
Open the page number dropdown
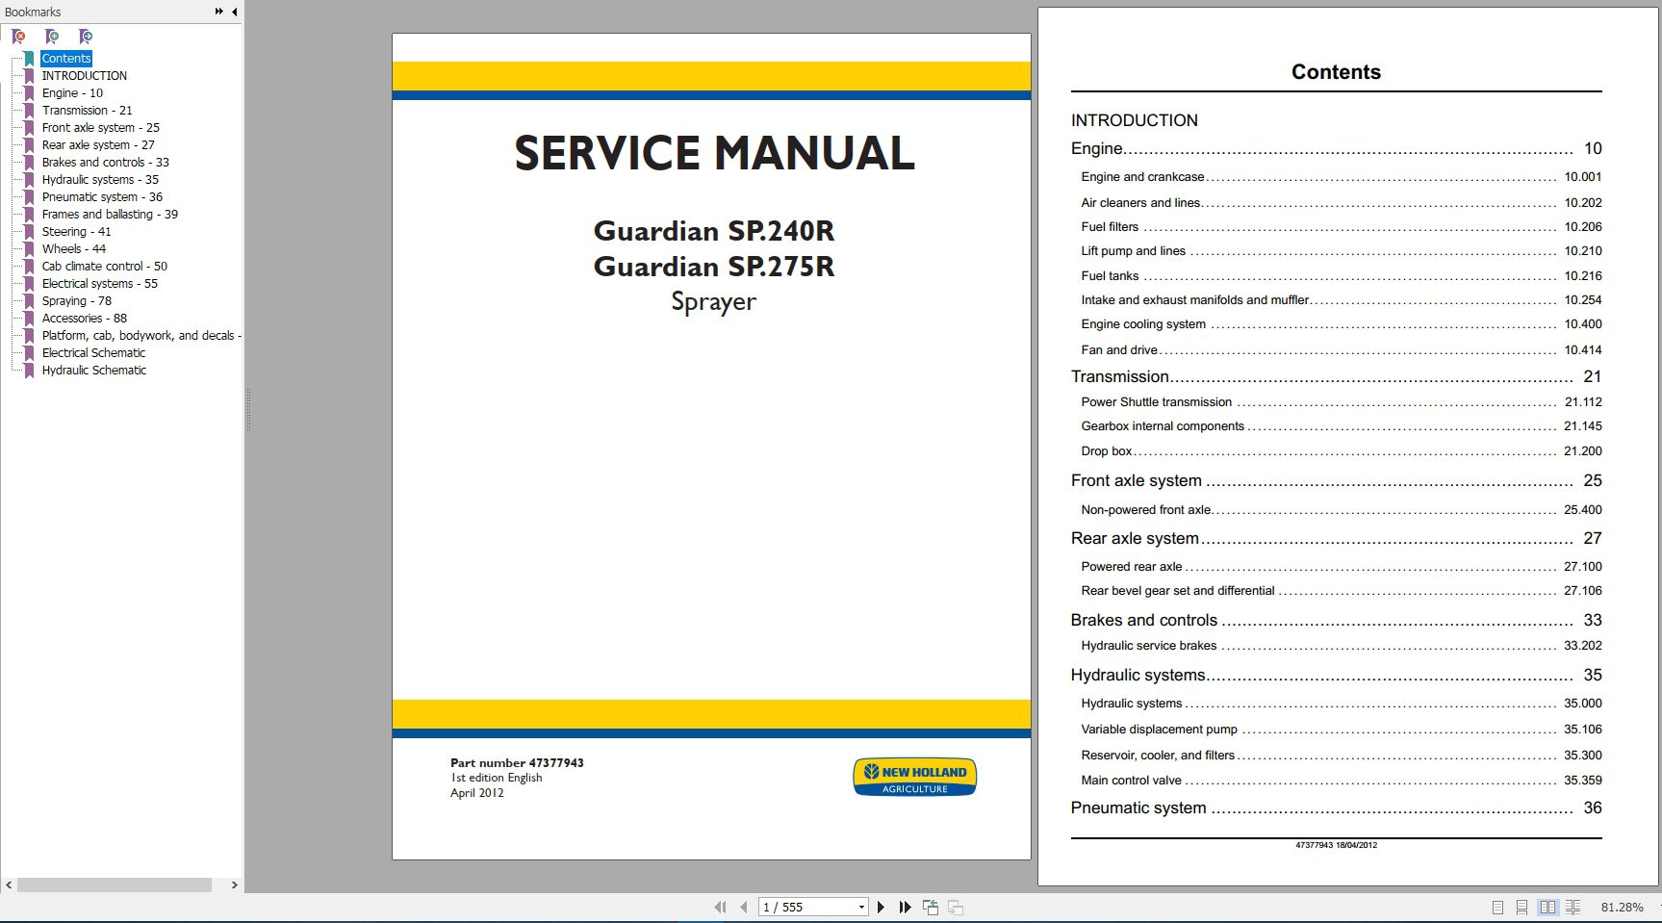tap(859, 907)
